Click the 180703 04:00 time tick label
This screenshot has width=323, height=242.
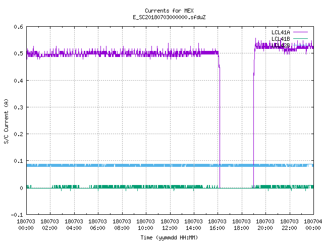click(x=74, y=225)
